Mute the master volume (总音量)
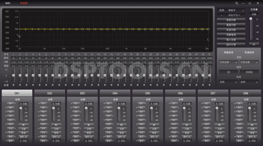 tap(254, 45)
